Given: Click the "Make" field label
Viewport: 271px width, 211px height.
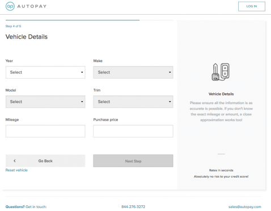Looking at the screenshot, I should 98,61.
